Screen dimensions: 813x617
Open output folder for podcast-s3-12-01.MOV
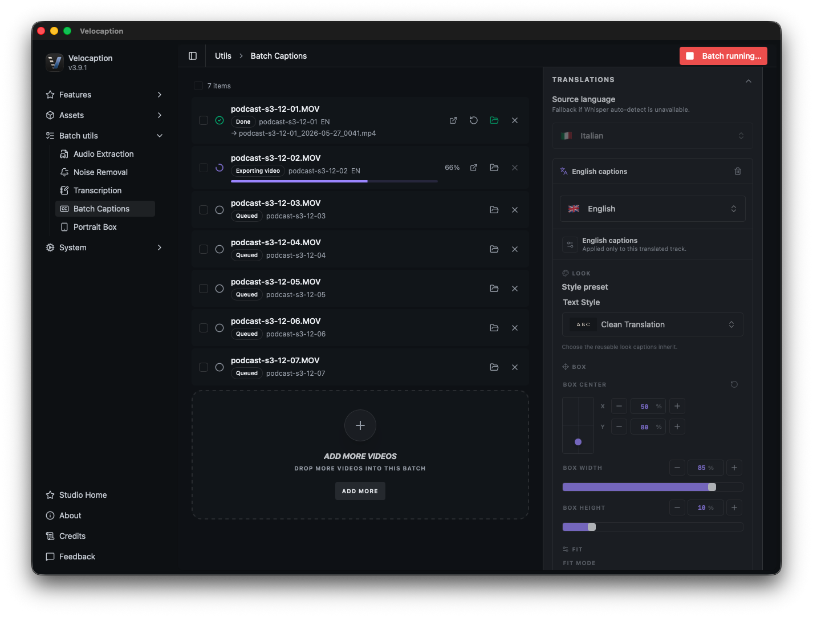[494, 120]
